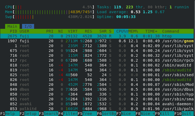This screenshot has height=116, width=195.
Task: Switch to the Main tab
Action: (12, 26)
